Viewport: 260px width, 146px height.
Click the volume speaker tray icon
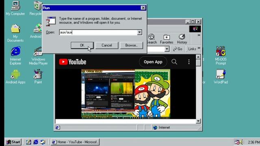pyautogui.click(x=241, y=142)
